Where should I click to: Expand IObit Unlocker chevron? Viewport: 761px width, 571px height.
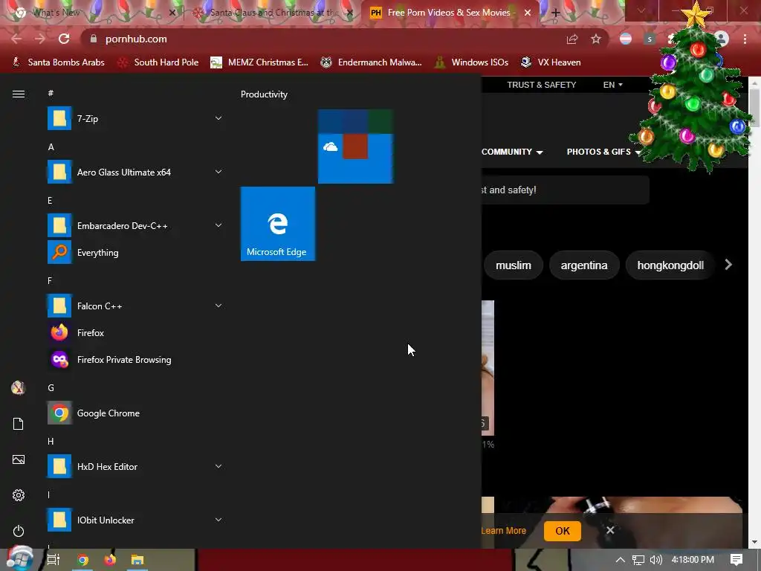point(218,519)
